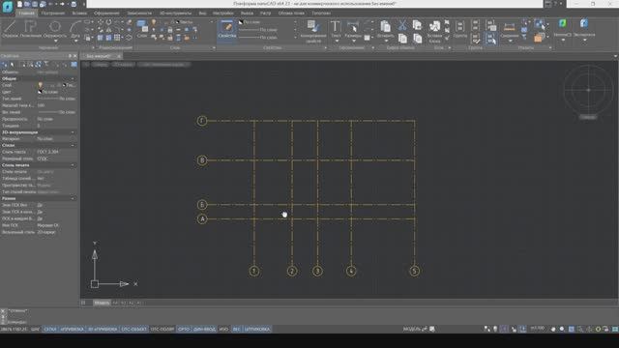The width and height of the screenshot is (619, 348).
Task: Close the drawing document tab
Action: point(118,56)
